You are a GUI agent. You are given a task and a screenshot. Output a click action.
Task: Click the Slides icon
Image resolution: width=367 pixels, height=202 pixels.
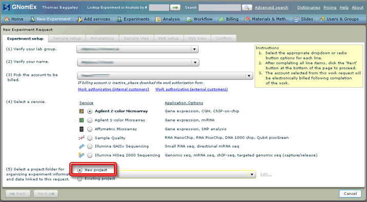click(296, 19)
